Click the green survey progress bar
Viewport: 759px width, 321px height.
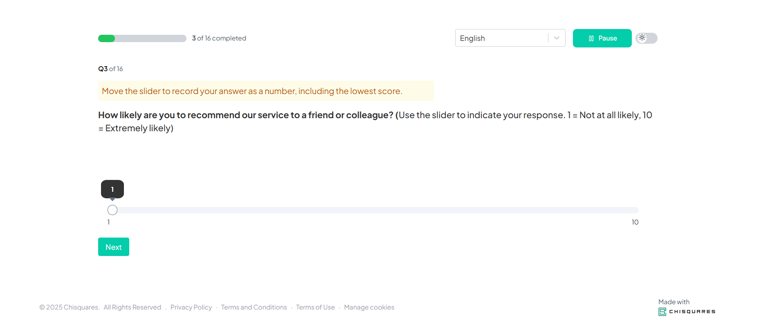(142, 38)
